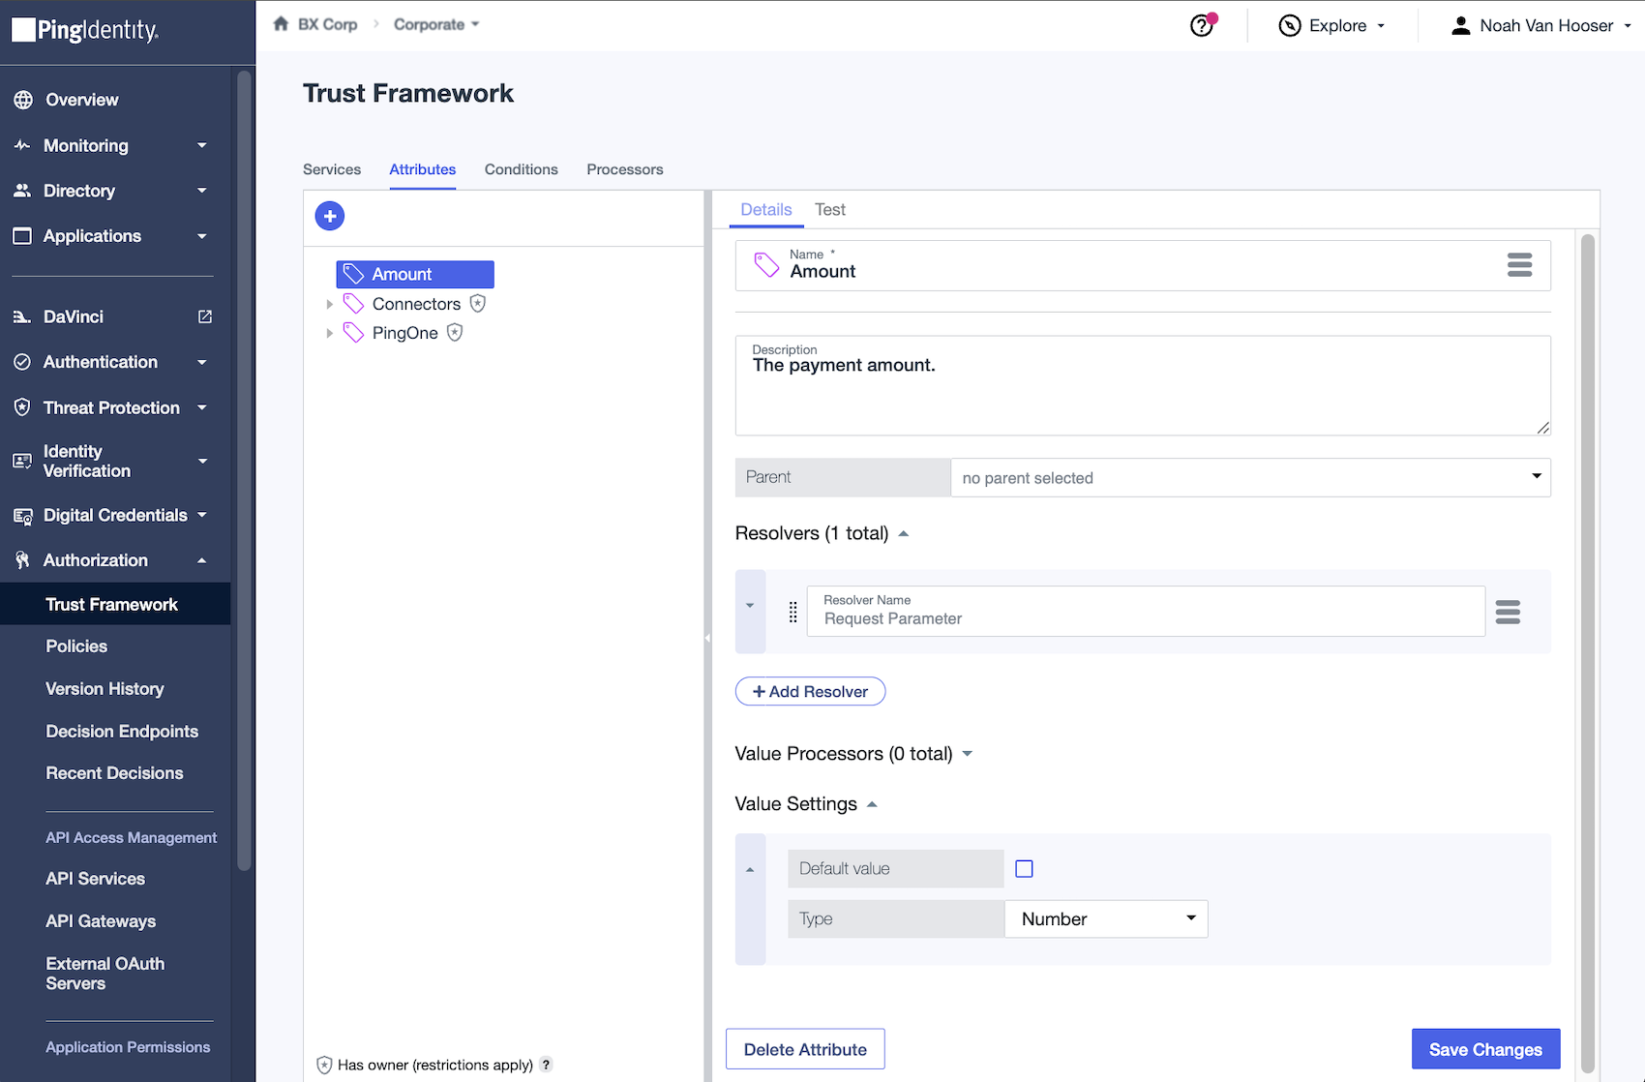Viewport: 1645px width, 1082px height.
Task: Expand the Connectors tree node
Action: [x=330, y=304]
